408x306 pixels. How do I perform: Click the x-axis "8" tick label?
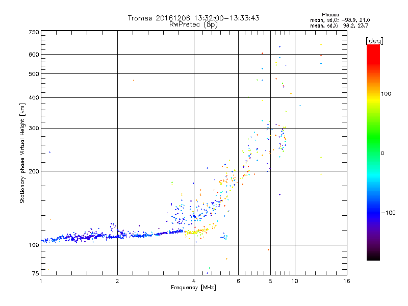tap(270, 281)
